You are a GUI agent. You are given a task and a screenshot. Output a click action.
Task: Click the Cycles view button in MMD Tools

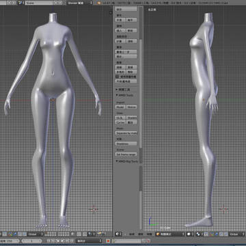[120, 122]
